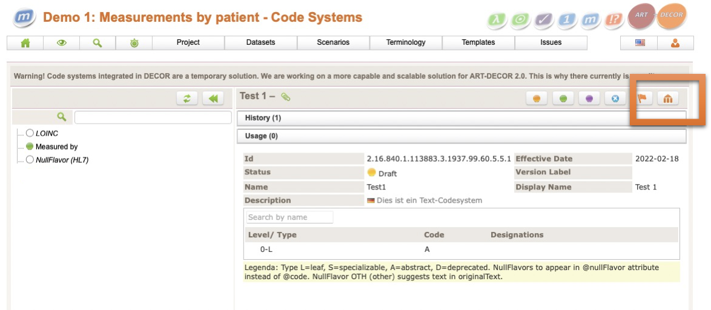The height and width of the screenshot is (310, 711).
Task: Click the blue X status button
Action: (x=615, y=99)
